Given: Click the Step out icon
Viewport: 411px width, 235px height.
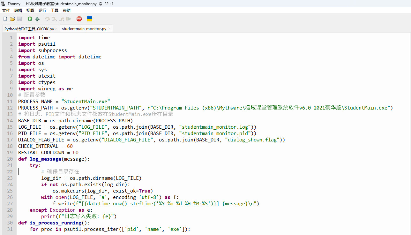Looking at the screenshot, I should (x=62, y=19).
